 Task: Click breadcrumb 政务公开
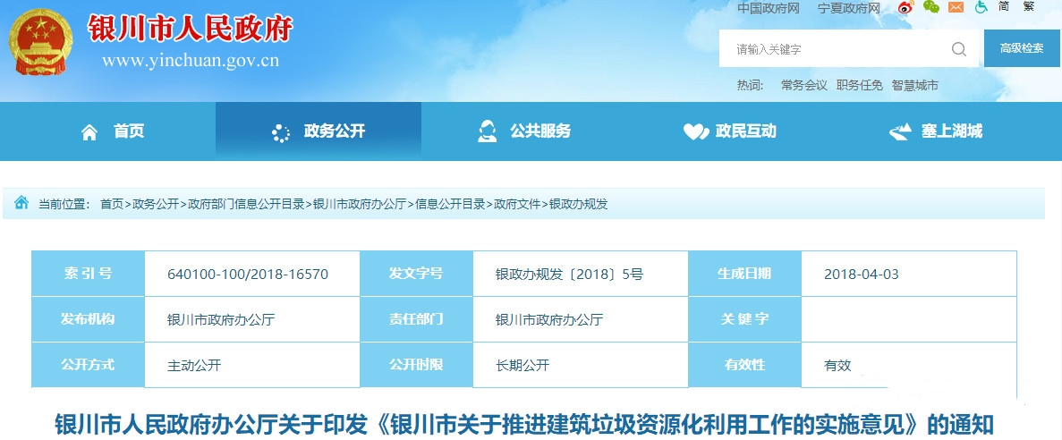tap(156, 204)
